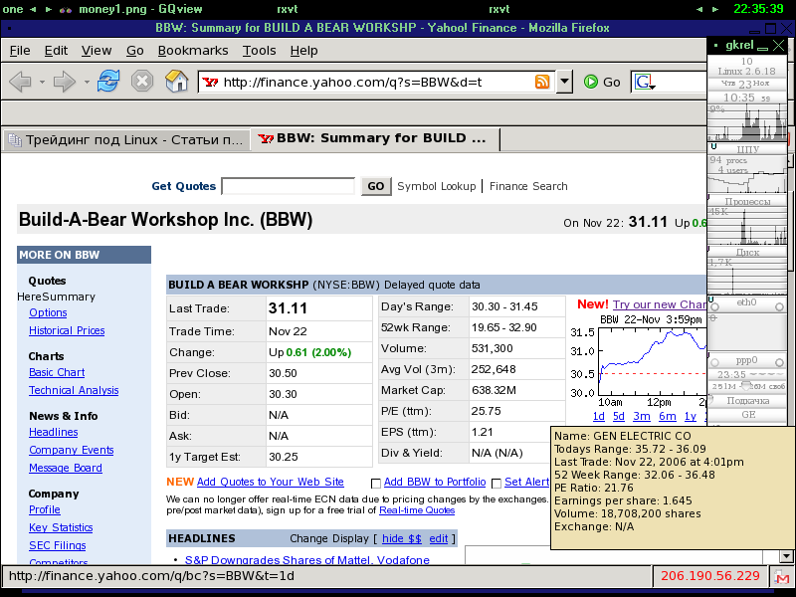Click the BBW intraday price chart
796x597 pixels.
pos(653,361)
